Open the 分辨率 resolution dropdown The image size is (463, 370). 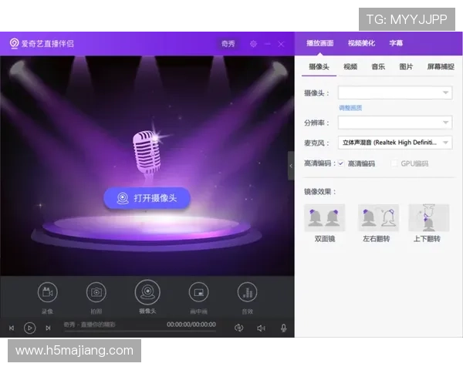coord(395,123)
